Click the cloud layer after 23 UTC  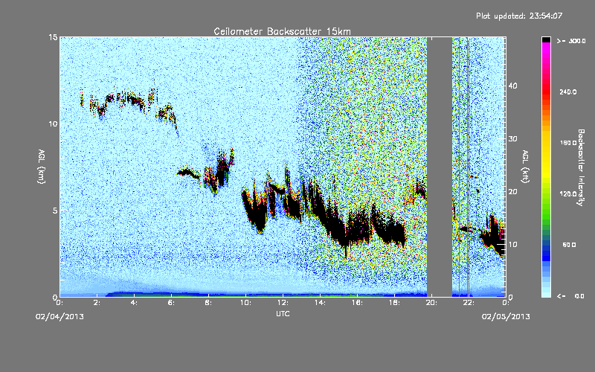(x=492, y=234)
